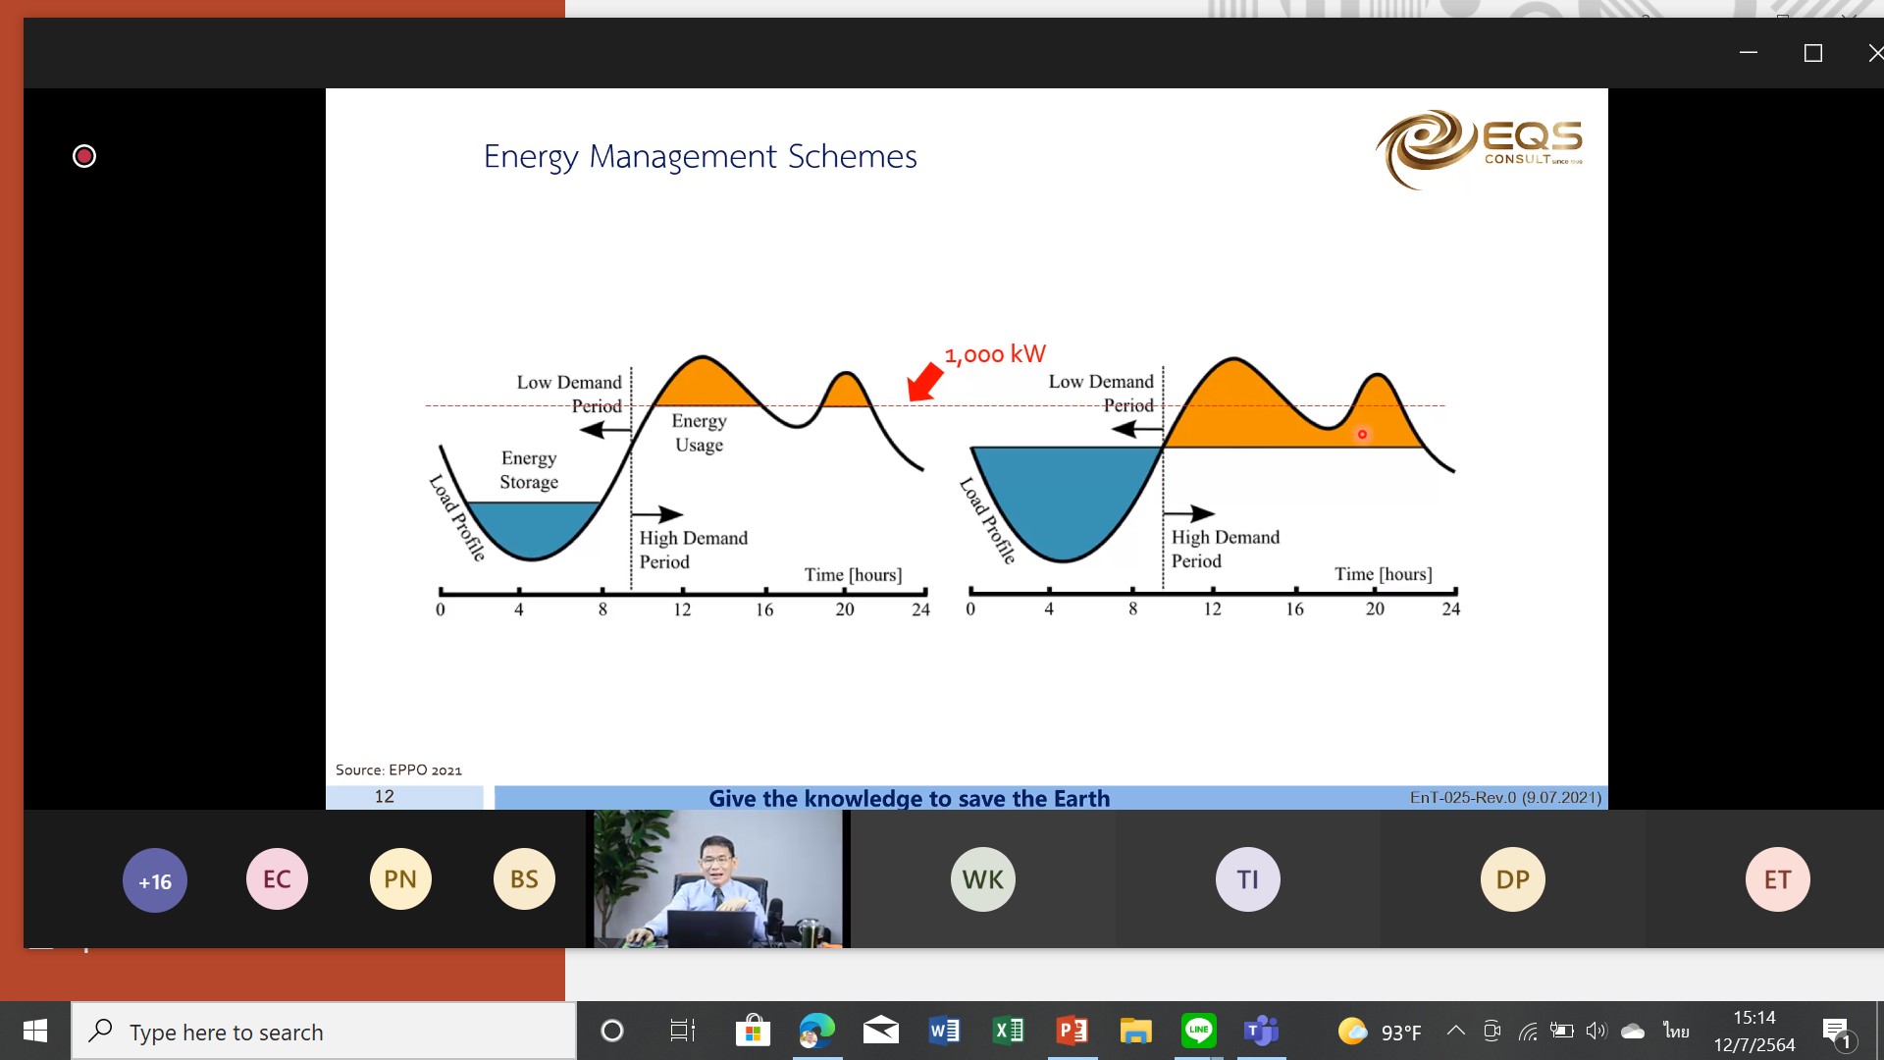
Task: Click slide page number 12
Action: (x=385, y=797)
